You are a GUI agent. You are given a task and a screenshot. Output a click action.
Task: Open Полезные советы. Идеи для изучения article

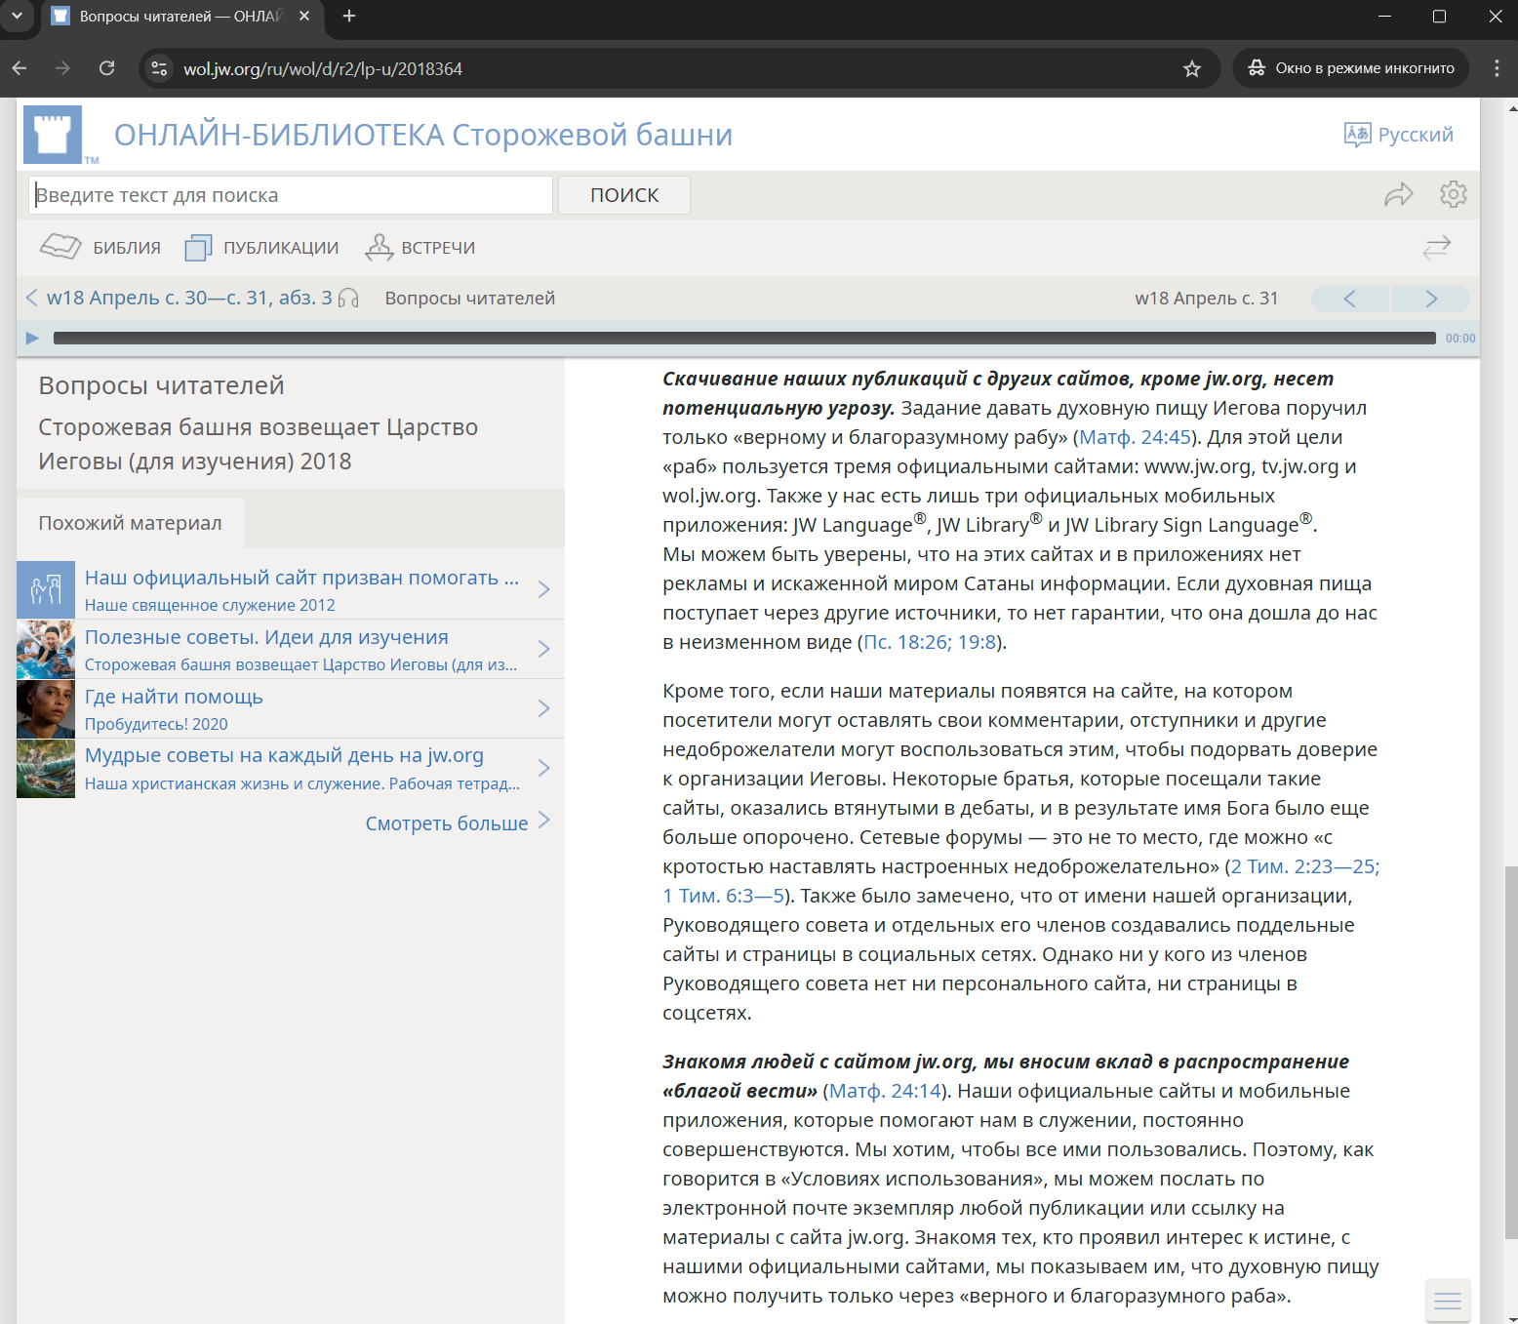point(266,637)
